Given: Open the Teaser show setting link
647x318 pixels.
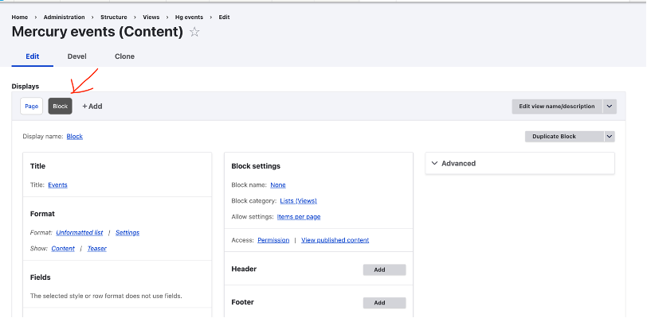Looking at the screenshot, I should click(x=97, y=248).
